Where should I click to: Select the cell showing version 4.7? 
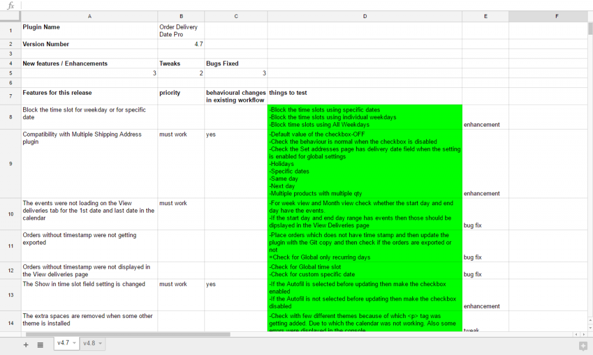(x=181, y=44)
